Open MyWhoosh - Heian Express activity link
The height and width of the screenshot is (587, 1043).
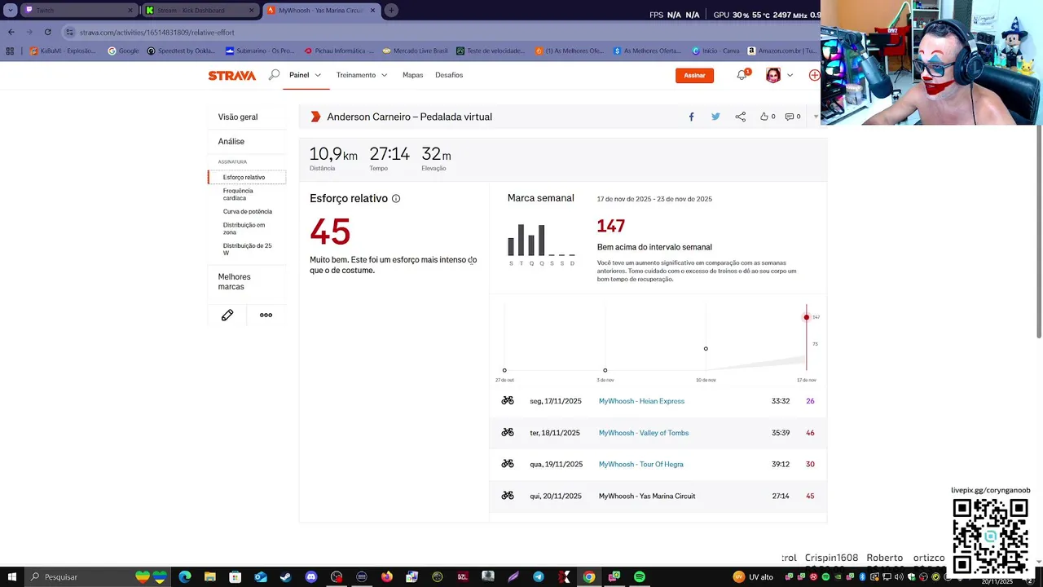point(641,401)
